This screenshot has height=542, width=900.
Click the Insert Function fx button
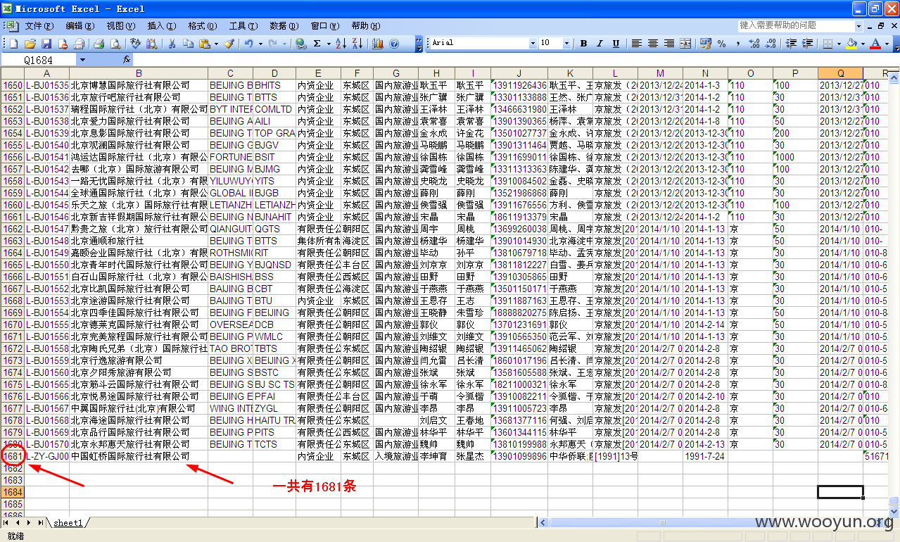pyautogui.click(x=127, y=60)
